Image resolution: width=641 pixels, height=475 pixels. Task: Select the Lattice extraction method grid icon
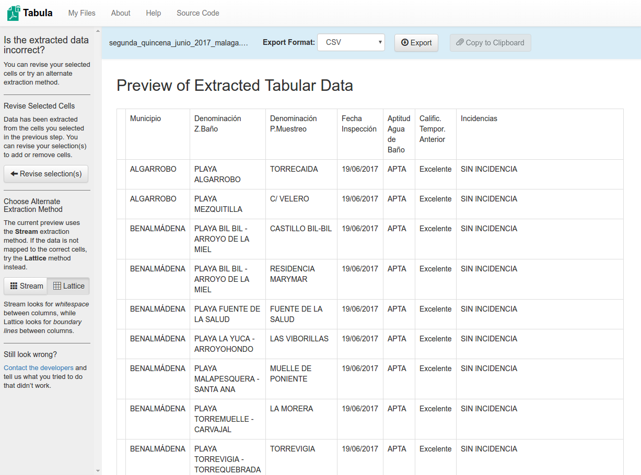pyautogui.click(x=59, y=286)
